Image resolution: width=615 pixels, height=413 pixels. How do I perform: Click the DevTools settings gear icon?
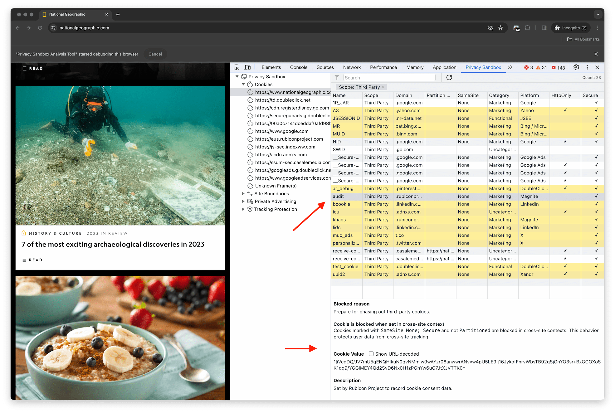tap(576, 67)
